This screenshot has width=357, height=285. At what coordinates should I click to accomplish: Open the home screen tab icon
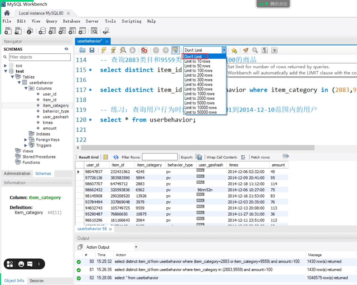[x=7, y=13]
